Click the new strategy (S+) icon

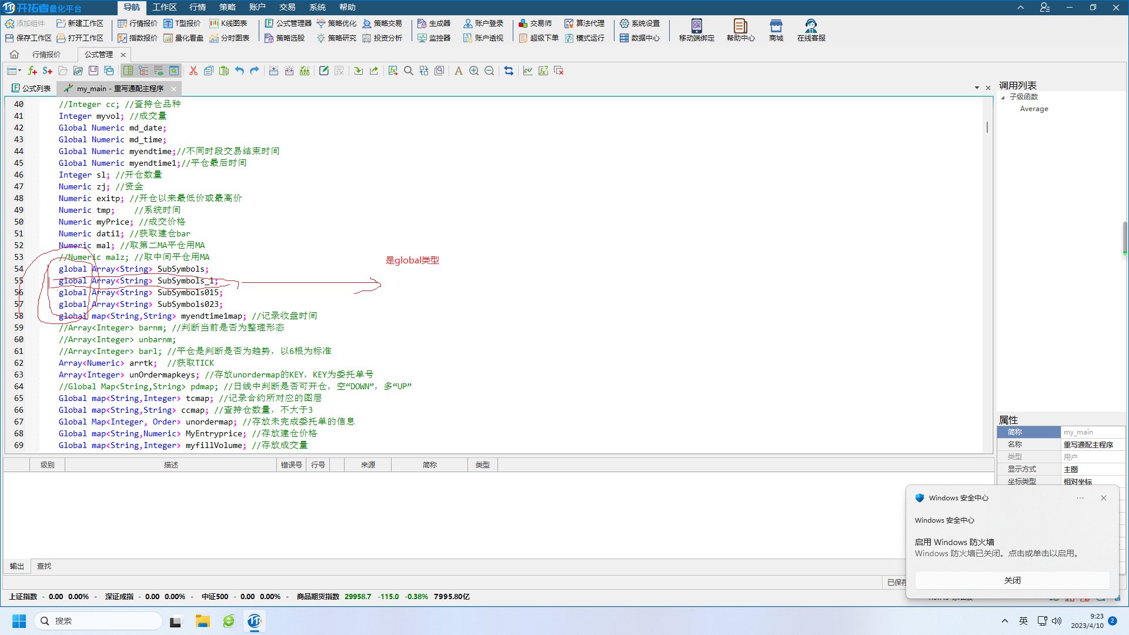[x=48, y=71]
